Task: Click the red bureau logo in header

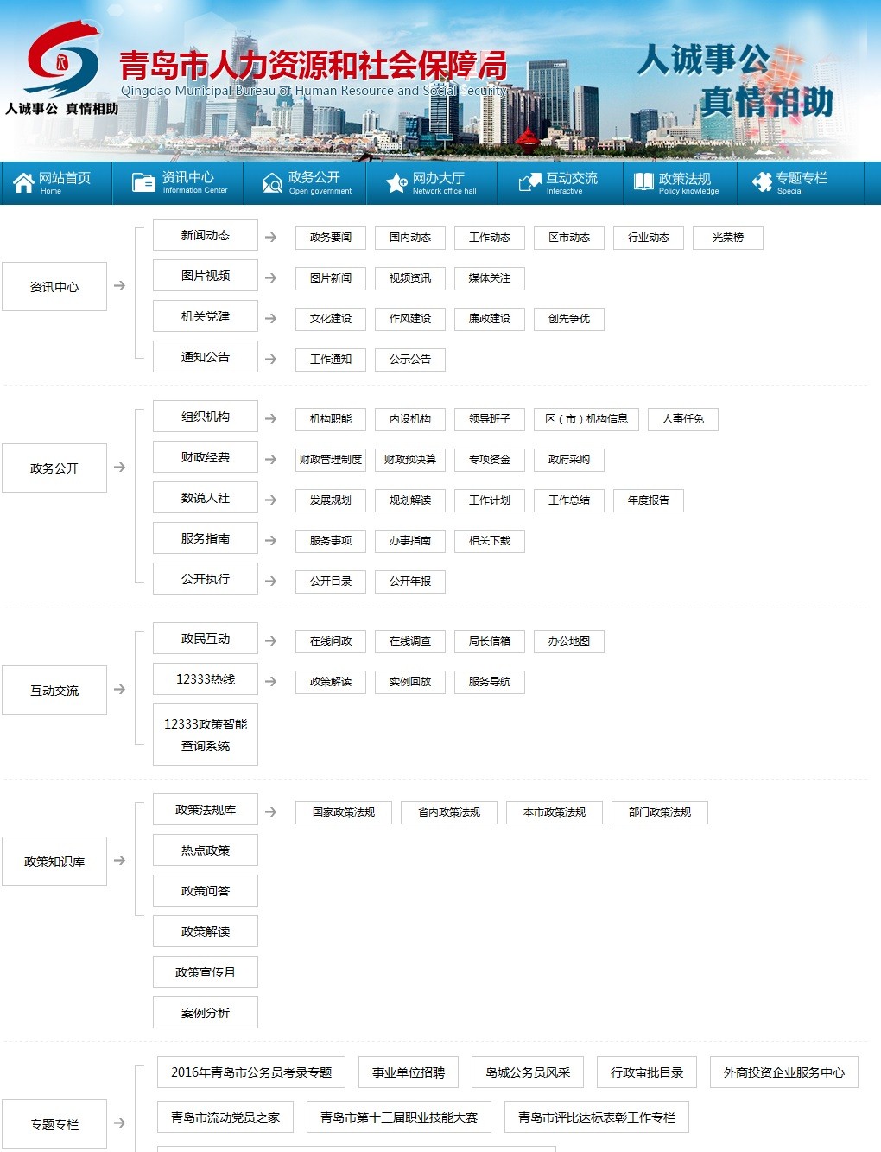Action: pos(62,59)
